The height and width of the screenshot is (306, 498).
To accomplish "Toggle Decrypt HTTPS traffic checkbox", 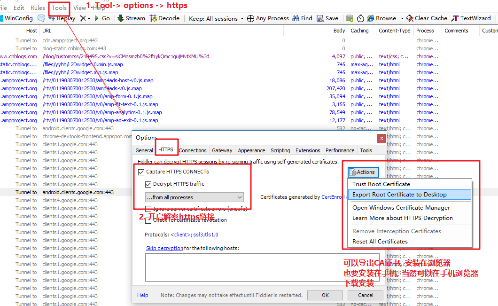I will pos(148,184).
